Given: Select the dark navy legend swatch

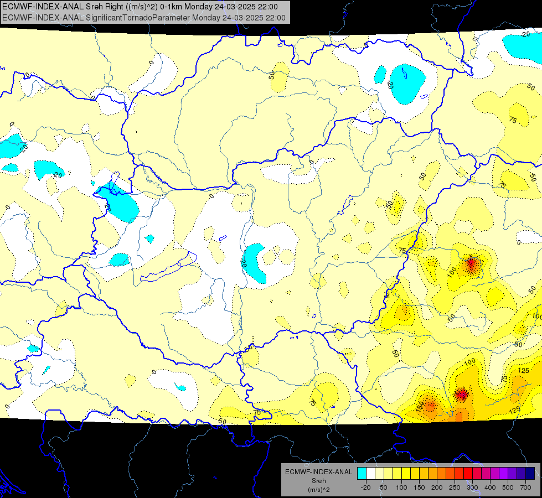Looking at the screenshot, I should [530, 473].
